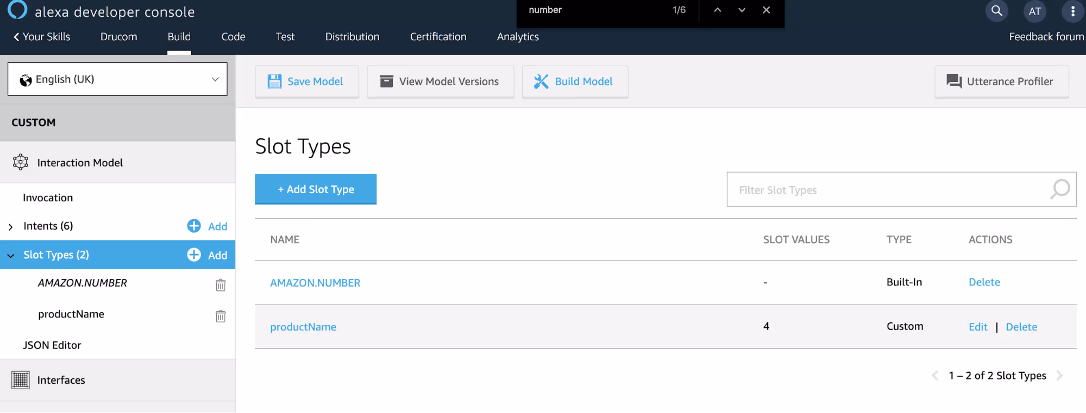Image resolution: width=1086 pixels, height=413 pixels.
Task: Add a new intent via plus icon
Action: point(194,226)
